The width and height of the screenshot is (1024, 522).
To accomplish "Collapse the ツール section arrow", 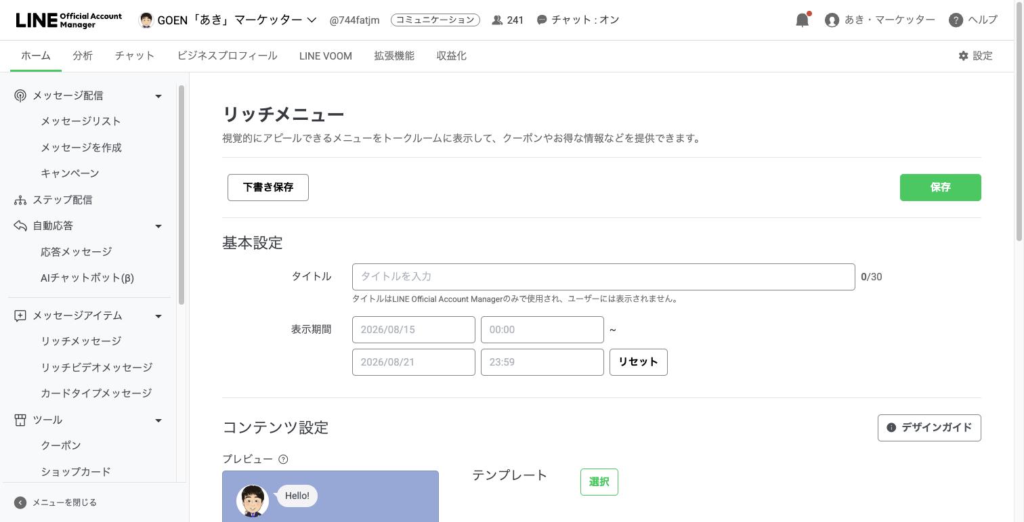I will [158, 420].
